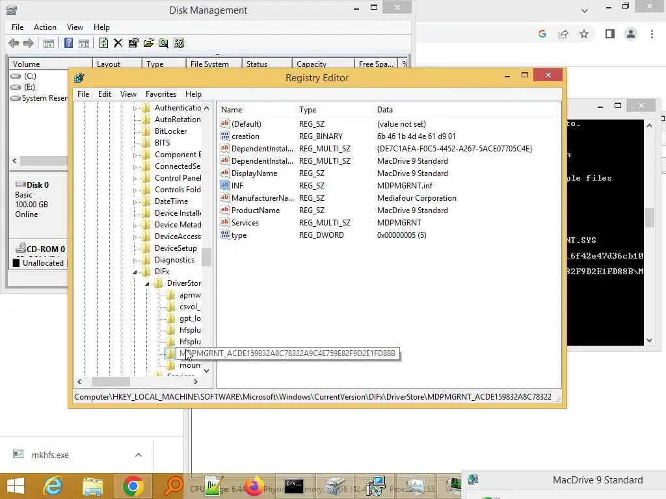The width and height of the screenshot is (666, 499).
Task: Open Disk Management Action menu
Action: point(45,27)
